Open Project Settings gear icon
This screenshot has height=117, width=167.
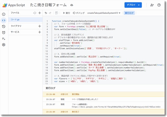pos(4,45)
